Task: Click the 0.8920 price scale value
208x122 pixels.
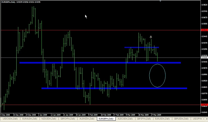Action: coord(204,80)
